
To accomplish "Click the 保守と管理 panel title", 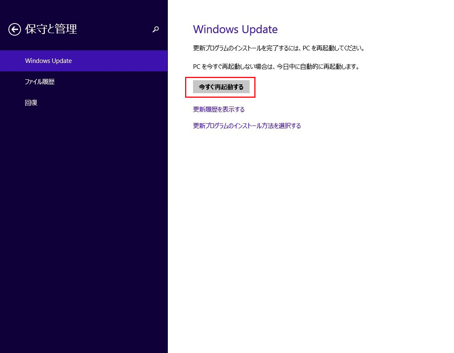I will click(51, 29).
